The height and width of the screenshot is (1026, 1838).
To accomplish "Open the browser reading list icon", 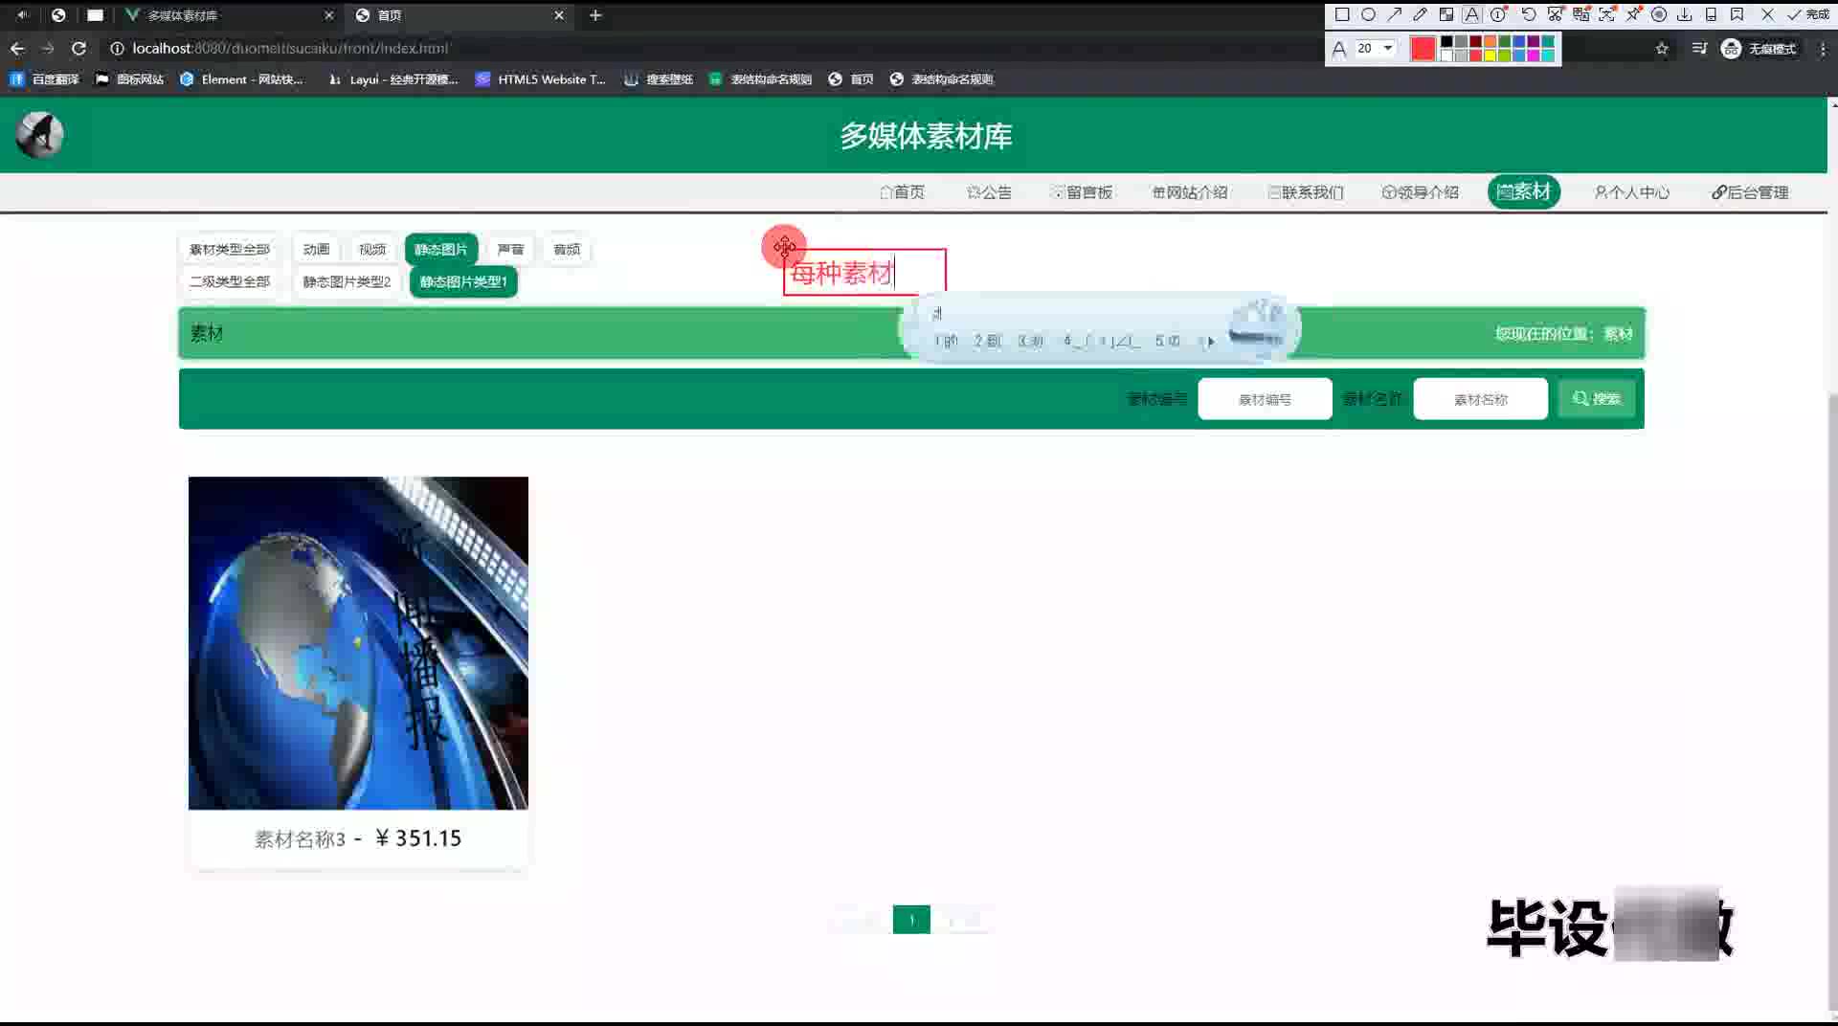I will tap(1699, 48).
